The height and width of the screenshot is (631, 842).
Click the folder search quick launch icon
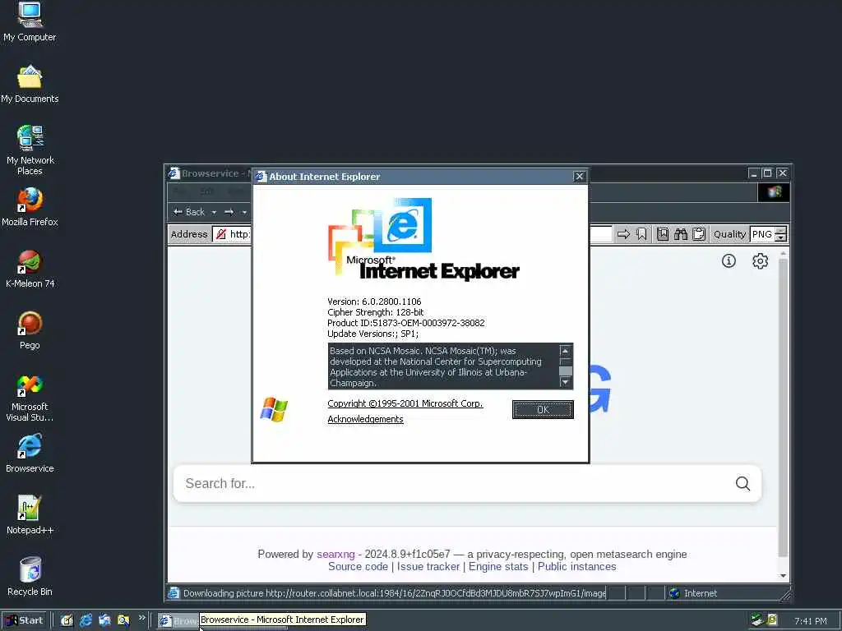[x=123, y=620]
